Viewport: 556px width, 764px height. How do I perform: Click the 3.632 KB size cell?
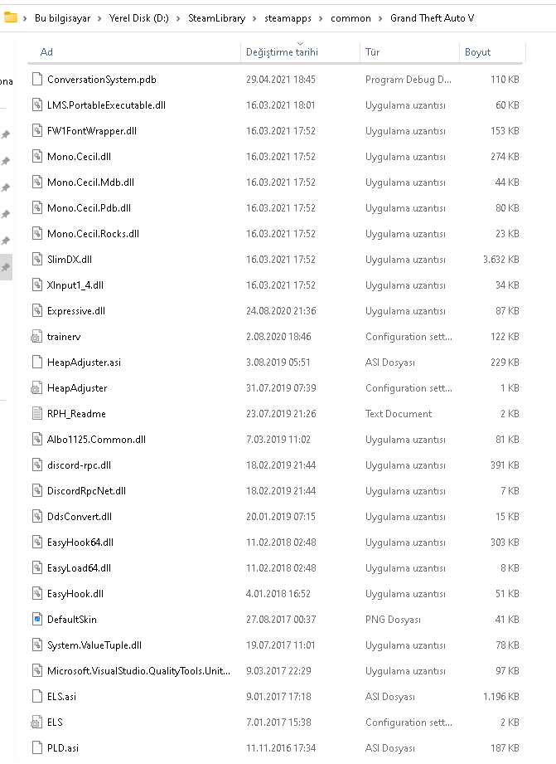500,259
